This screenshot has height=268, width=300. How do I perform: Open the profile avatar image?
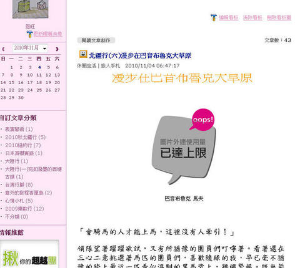pos(31,9)
